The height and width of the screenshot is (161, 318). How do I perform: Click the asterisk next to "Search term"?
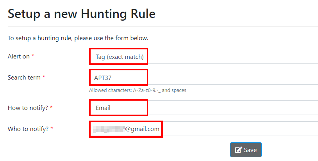coord(44,76)
